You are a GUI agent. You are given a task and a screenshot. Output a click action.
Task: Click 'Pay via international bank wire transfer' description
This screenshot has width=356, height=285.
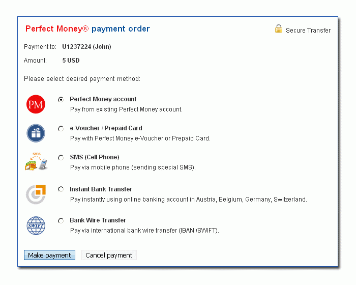[x=144, y=231]
